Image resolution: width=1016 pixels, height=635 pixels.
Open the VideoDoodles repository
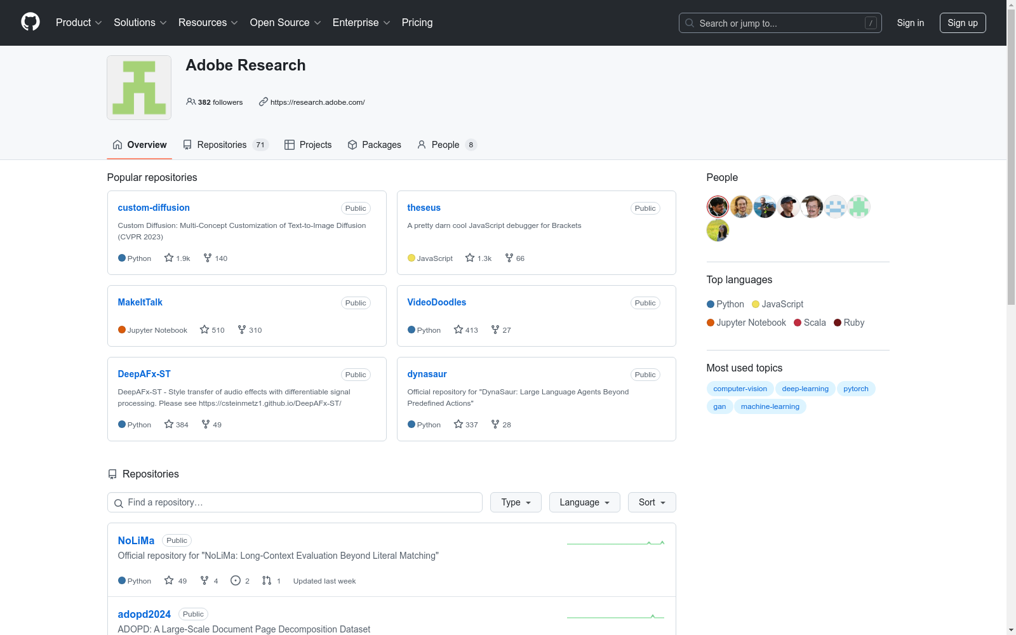coord(437,302)
